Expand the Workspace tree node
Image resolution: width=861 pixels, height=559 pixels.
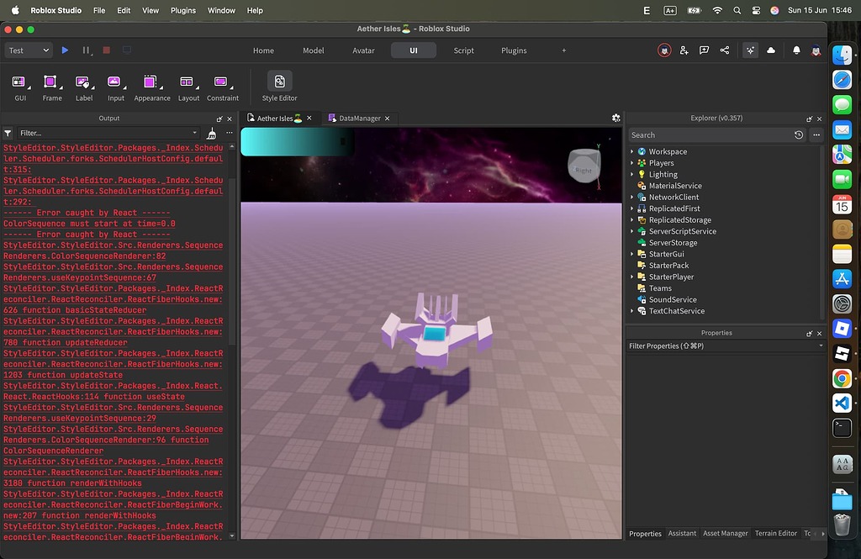[632, 151]
